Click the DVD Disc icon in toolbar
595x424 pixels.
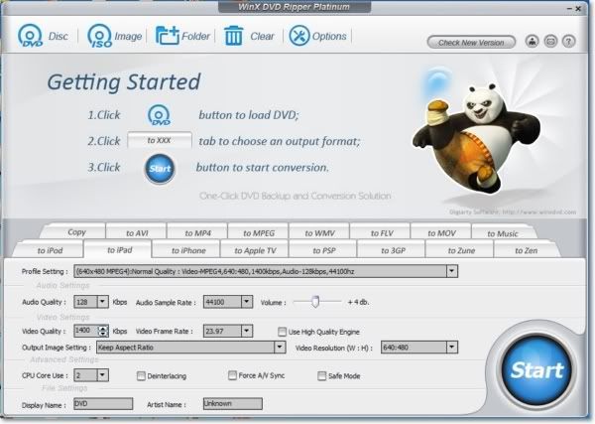[x=30, y=36]
